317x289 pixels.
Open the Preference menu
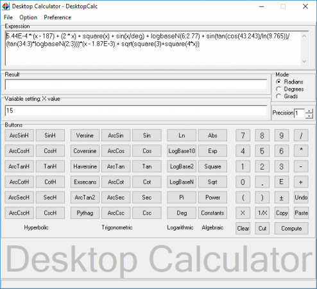coord(57,17)
